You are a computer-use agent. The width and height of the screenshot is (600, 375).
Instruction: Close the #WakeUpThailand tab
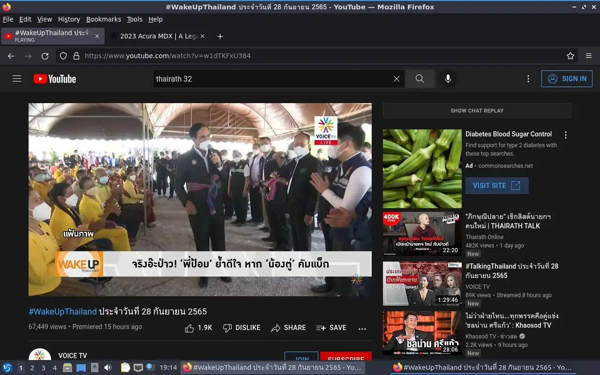pyautogui.click(x=97, y=36)
